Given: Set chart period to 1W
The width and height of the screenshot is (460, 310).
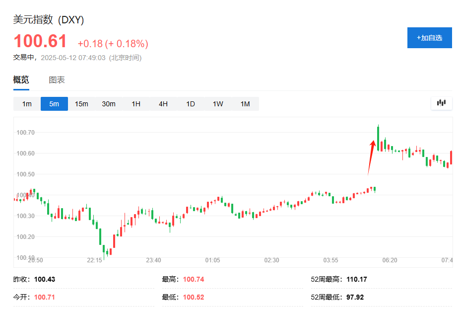Looking at the screenshot, I should (218, 104).
